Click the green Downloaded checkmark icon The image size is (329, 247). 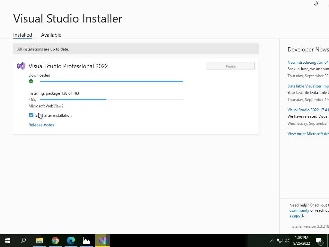point(31,81)
